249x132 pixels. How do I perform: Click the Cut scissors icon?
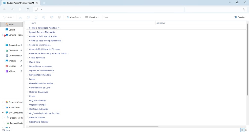point(20,17)
